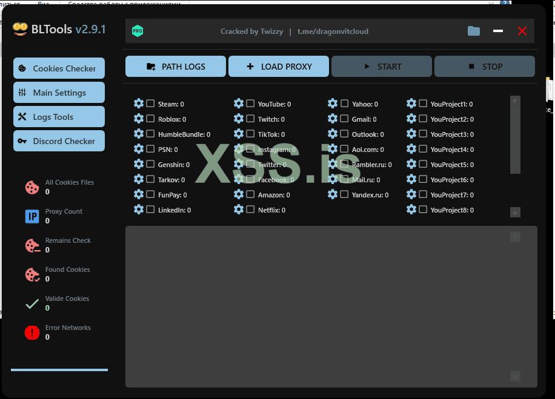Click the All Cookies Files cookie icon

click(x=32, y=188)
